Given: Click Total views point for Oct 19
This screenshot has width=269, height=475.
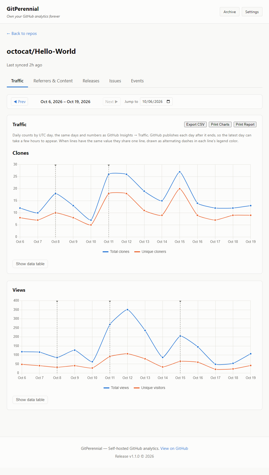Looking at the screenshot, I should [x=251, y=354].
